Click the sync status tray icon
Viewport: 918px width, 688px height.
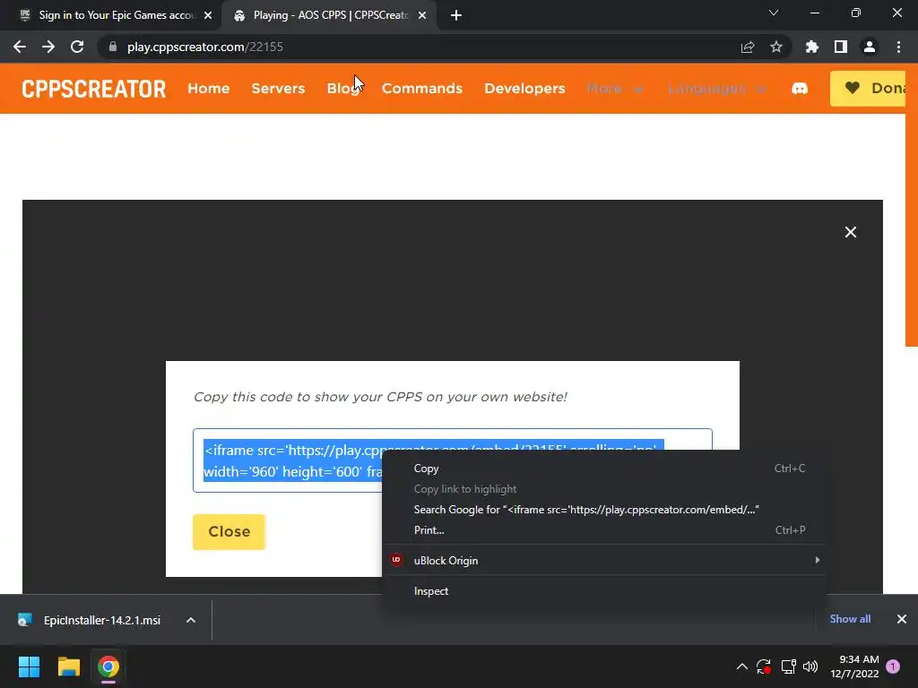pos(764,666)
